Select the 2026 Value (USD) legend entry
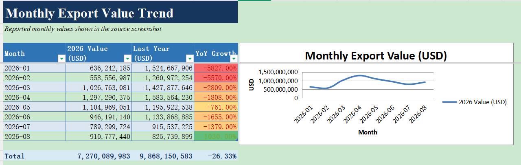 pyautogui.click(x=474, y=102)
